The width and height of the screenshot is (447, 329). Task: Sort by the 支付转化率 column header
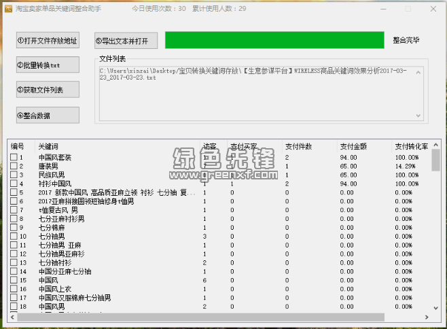pyautogui.click(x=412, y=146)
